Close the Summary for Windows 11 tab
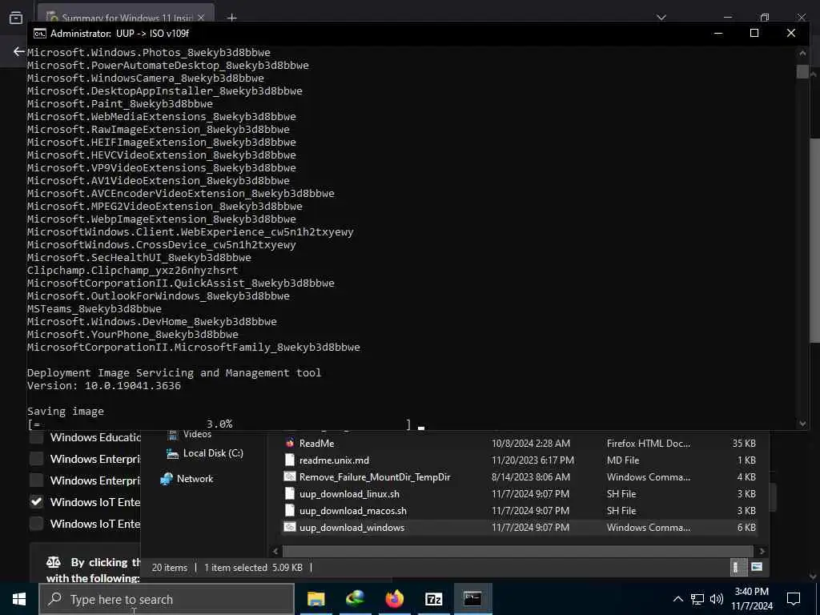820x615 pixels. [201, 18]
